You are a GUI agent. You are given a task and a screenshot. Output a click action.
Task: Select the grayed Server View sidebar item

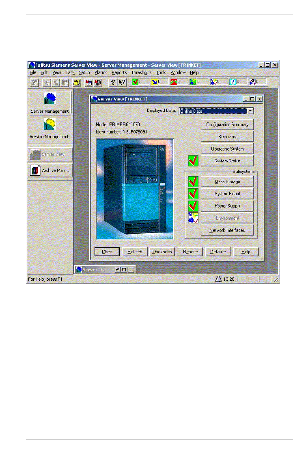point(50,154)
